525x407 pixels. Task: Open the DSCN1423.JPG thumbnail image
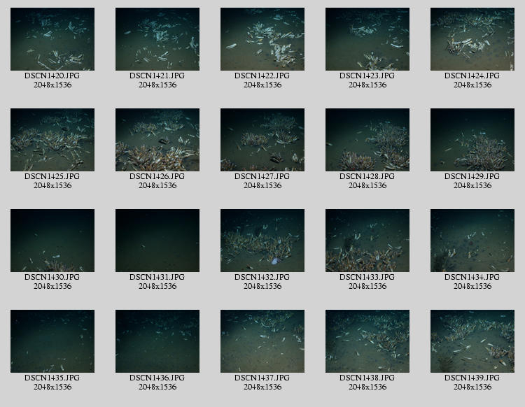pos(367,39)
